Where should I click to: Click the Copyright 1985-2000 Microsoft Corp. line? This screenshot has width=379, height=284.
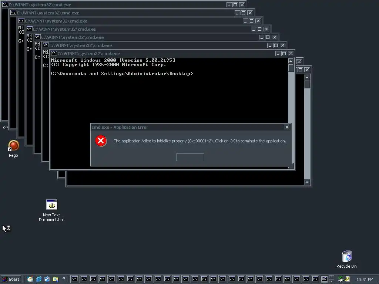point(108,65)
